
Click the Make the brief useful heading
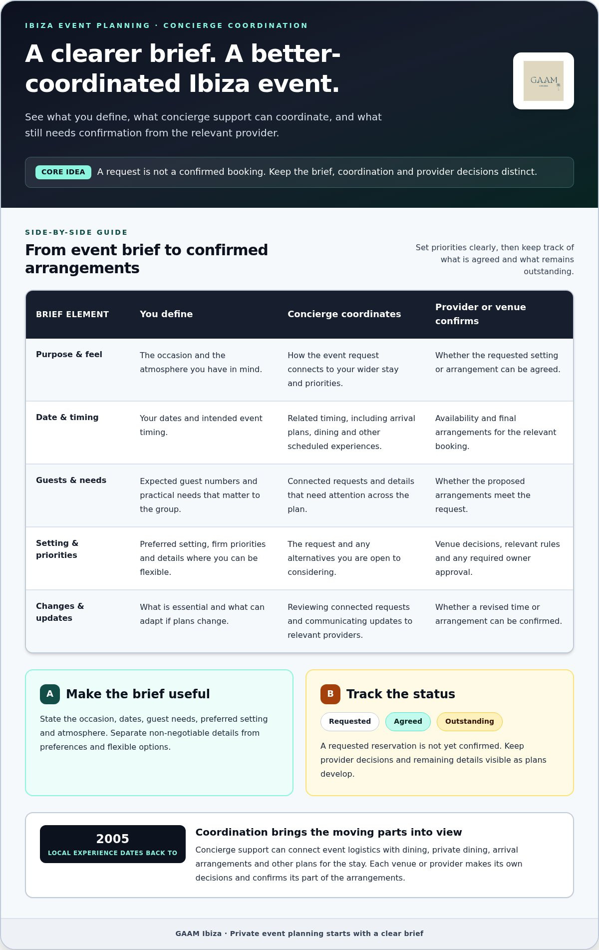tap(138, 694)
